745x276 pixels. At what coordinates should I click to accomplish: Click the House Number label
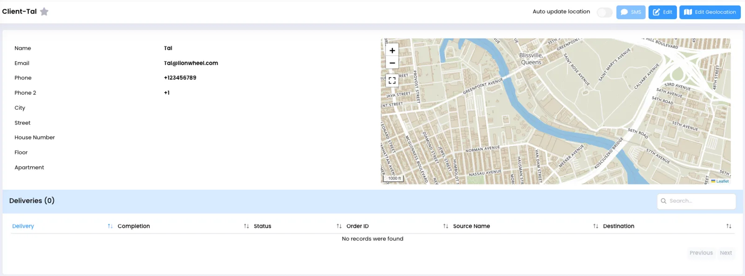34,138
